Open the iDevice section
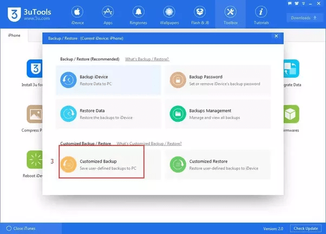This screenshot has width=326, height=234. (77, 15)
